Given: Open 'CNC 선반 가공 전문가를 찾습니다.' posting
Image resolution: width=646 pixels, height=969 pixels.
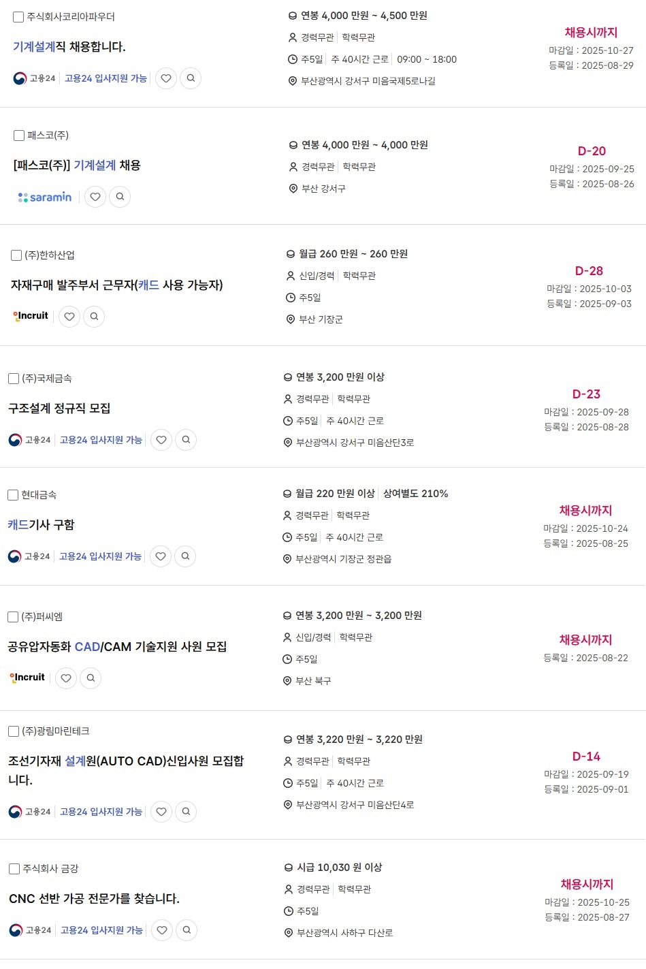Looking at the screenshot, I should (94, 899).
